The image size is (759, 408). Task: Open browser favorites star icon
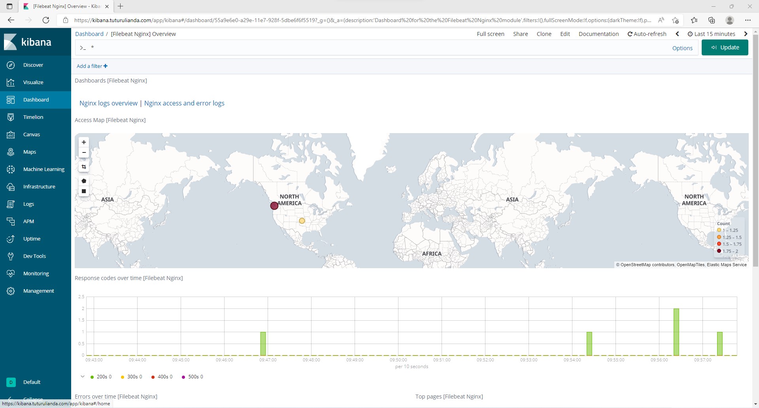point(694,20)
